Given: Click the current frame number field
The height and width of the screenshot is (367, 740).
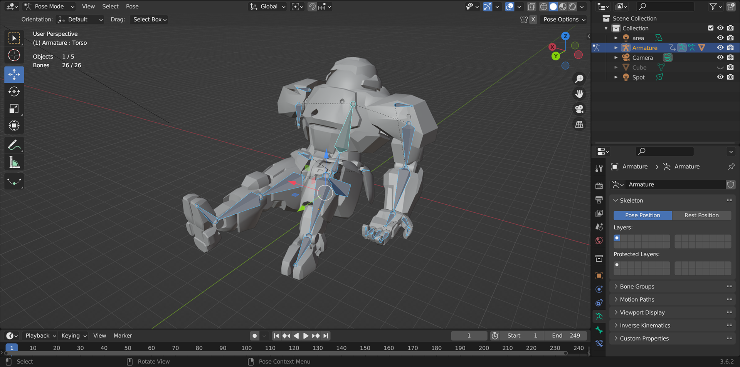Looking at the screenshot, I should click(x=469, y=336).
